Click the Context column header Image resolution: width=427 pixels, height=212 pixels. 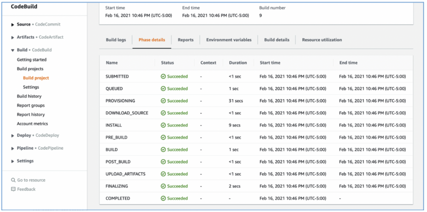(208, 63)
